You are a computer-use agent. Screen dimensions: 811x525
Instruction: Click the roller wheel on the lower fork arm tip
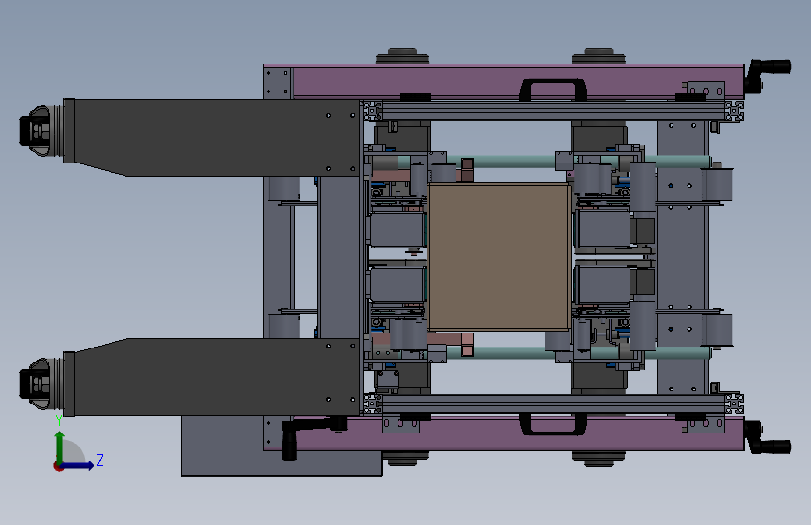pos(40,384)
